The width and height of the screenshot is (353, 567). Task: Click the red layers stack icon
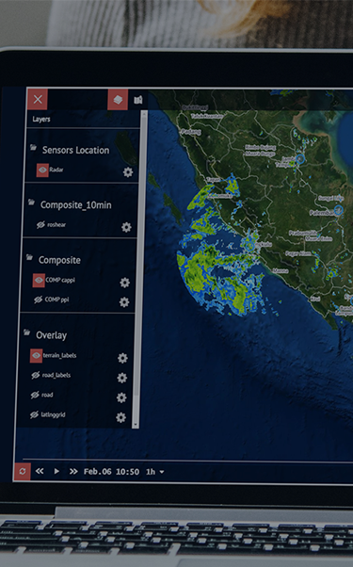(x=118, y=100)
